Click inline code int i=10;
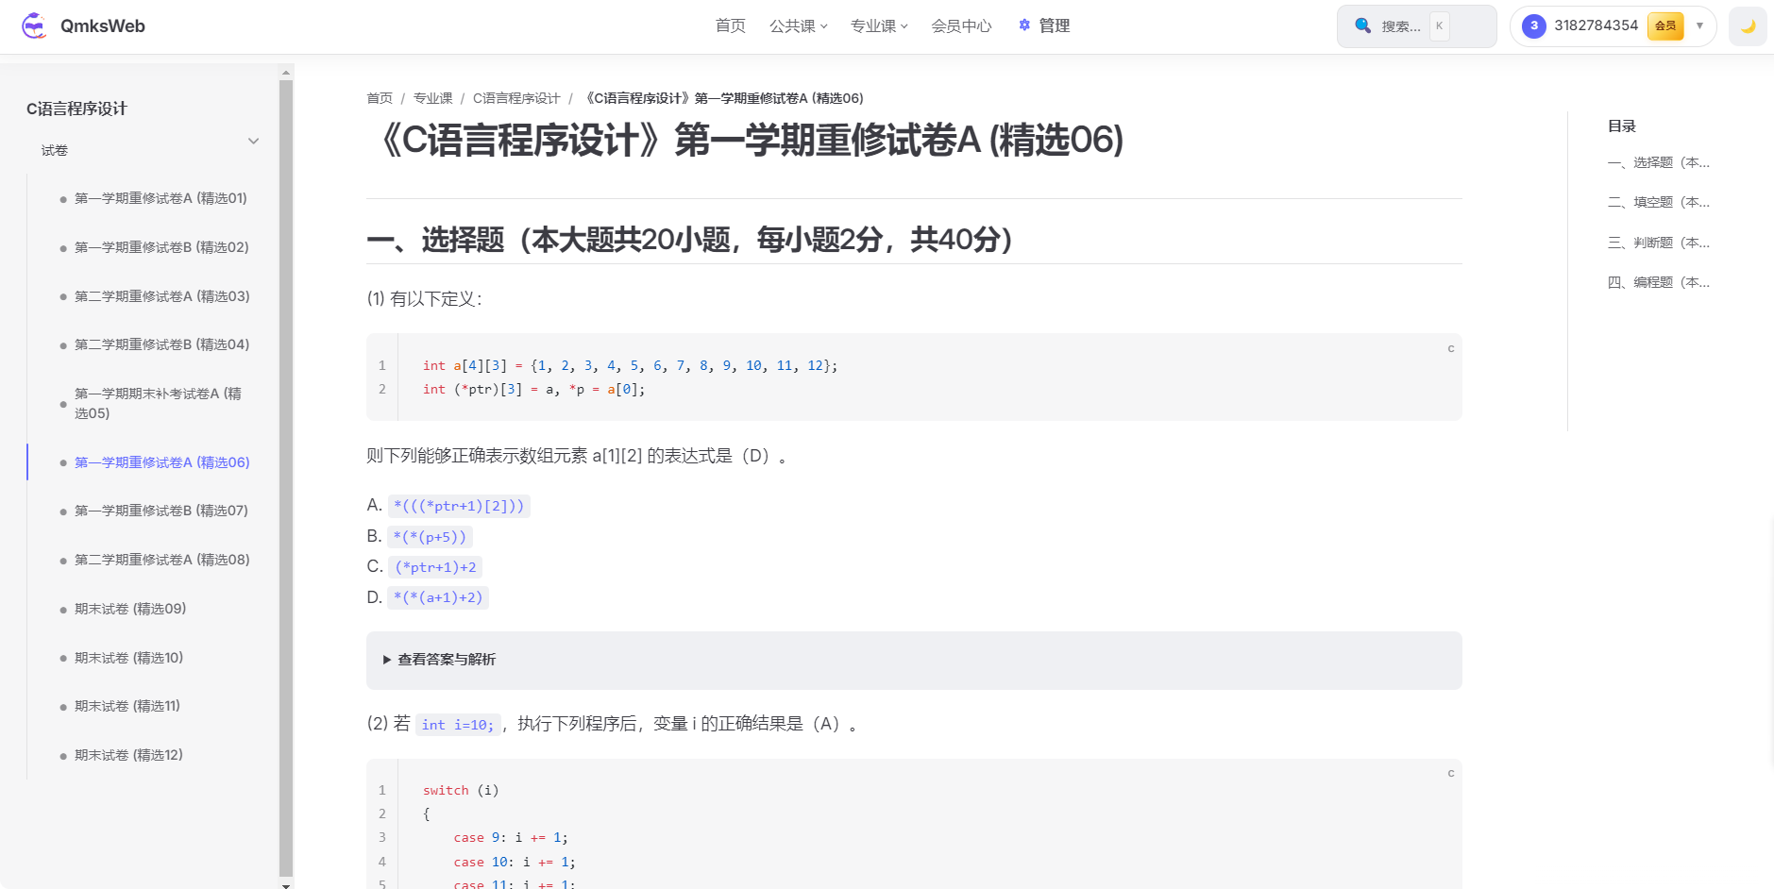 pyautogui.click(x=458, y=725)
